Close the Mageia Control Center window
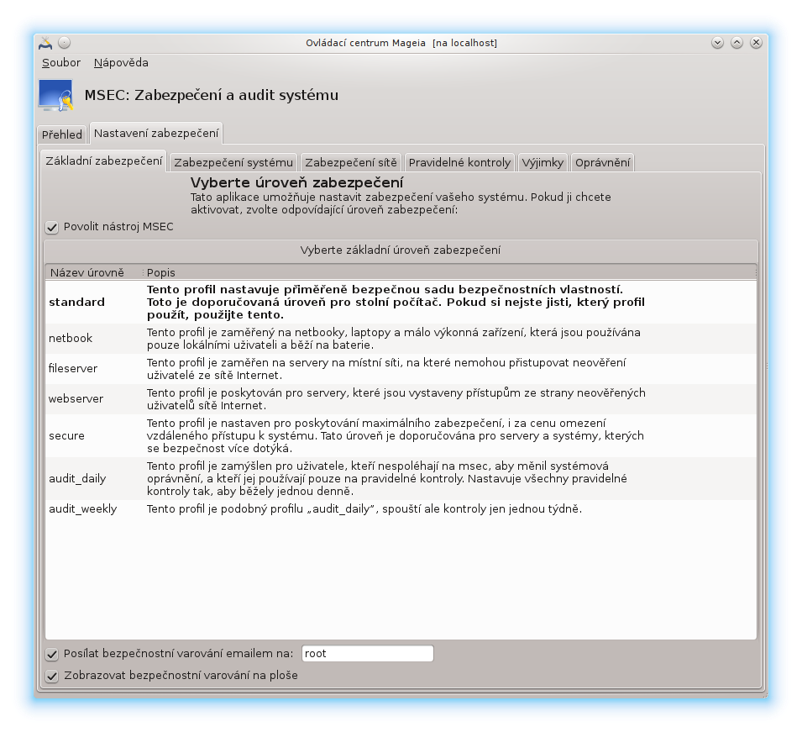The height and width of the screenshot is (732, 802). tap(756, 43)
